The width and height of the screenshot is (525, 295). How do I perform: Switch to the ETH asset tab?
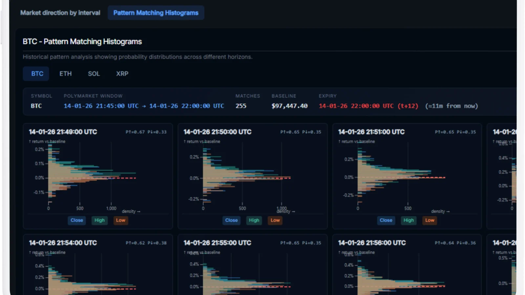pyautogui.click(x=65, y=74)
